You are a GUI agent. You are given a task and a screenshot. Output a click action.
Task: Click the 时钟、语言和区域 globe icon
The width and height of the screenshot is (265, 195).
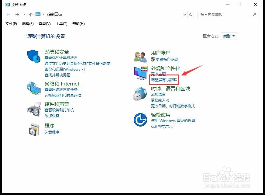(140, 94)
